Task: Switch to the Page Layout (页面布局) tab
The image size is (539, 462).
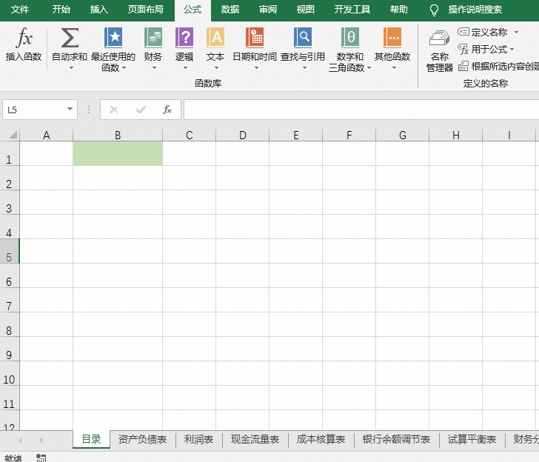Action: [145, 10]
